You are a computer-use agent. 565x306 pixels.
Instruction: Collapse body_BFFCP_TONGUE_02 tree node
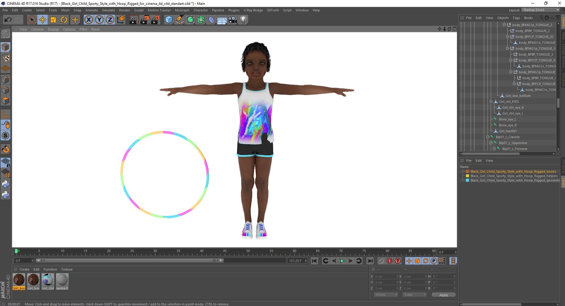click(507, 37)
